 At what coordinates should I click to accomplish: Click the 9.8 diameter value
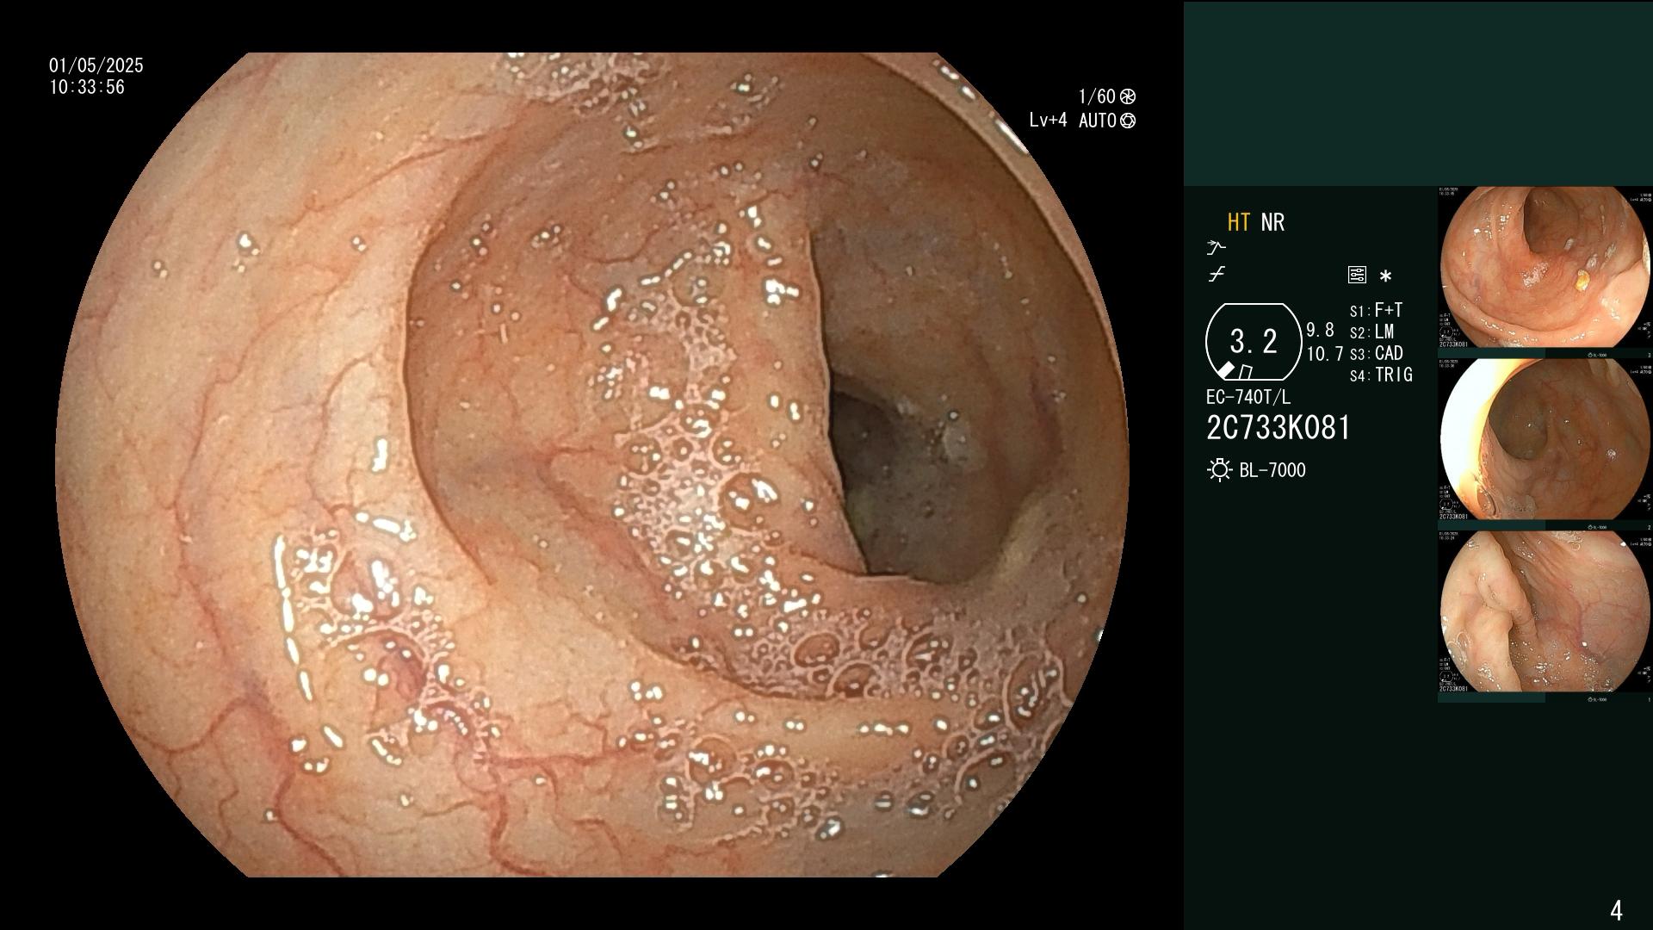(1320, 331)
